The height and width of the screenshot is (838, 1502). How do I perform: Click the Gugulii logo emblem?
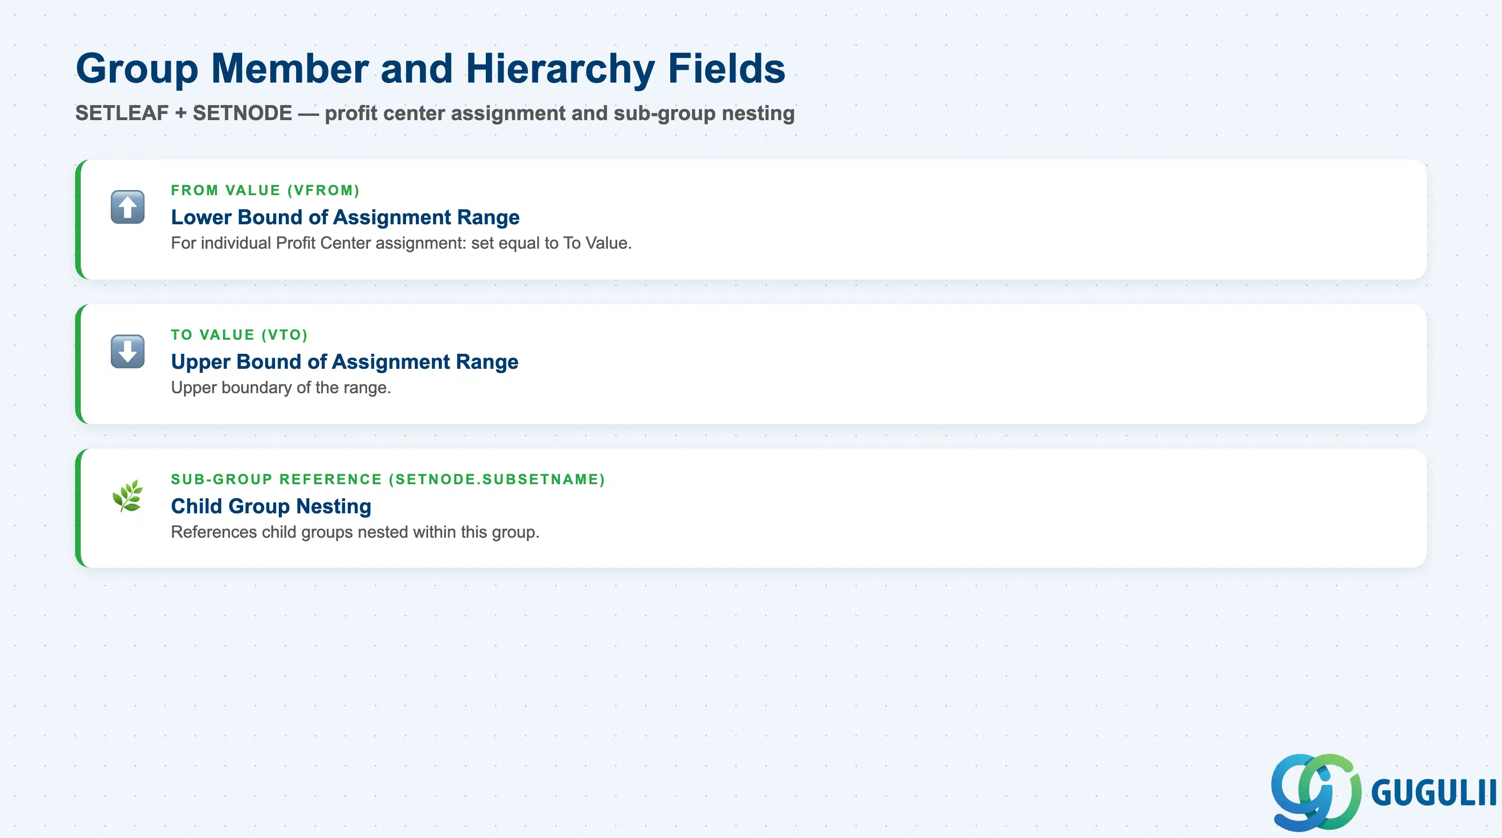(x=1316, y=792)
